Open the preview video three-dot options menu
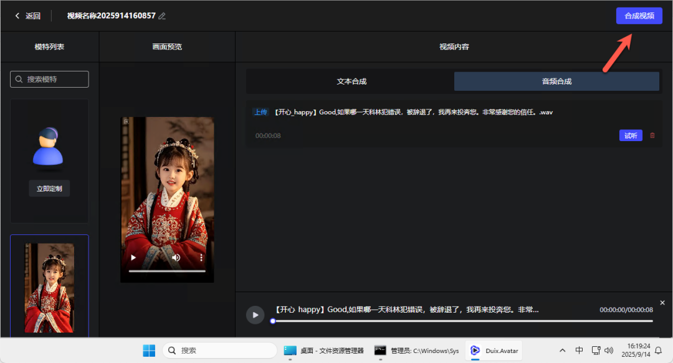Image resolution: width=673 pixels, height=363 pixels. 201,257
